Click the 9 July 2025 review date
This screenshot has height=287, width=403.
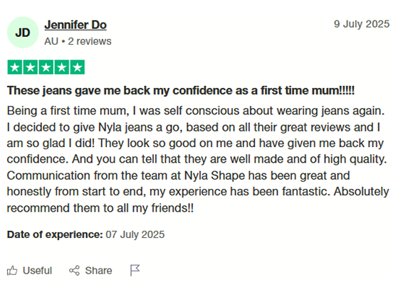click(x=362, y=24)
